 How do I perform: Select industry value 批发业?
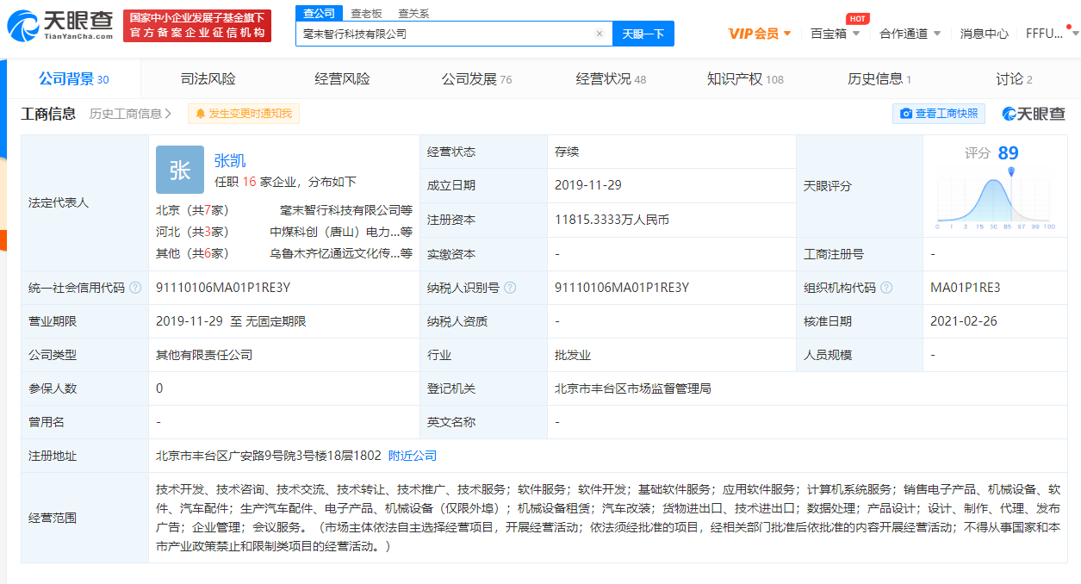coord(573,355)
